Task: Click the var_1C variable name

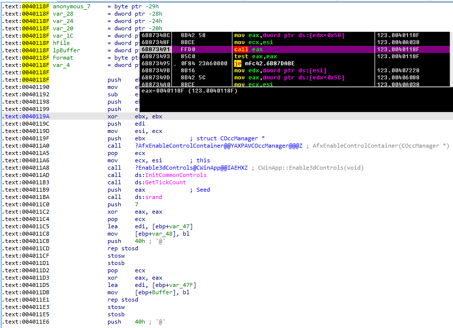Action: (63, 36)
